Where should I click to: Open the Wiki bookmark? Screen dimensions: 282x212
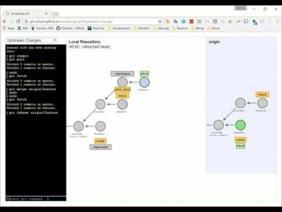click(23, 28)
